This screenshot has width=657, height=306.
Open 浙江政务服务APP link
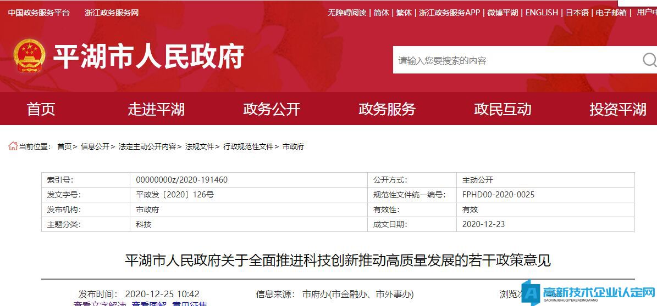coord(449,13)
